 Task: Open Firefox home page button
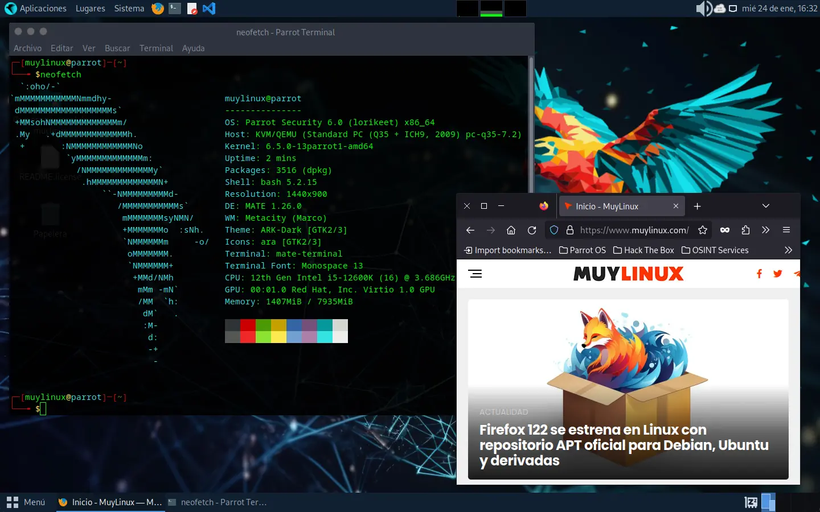tap(511, 230)
